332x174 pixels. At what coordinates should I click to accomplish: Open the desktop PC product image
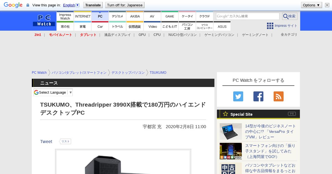[123, 162]
